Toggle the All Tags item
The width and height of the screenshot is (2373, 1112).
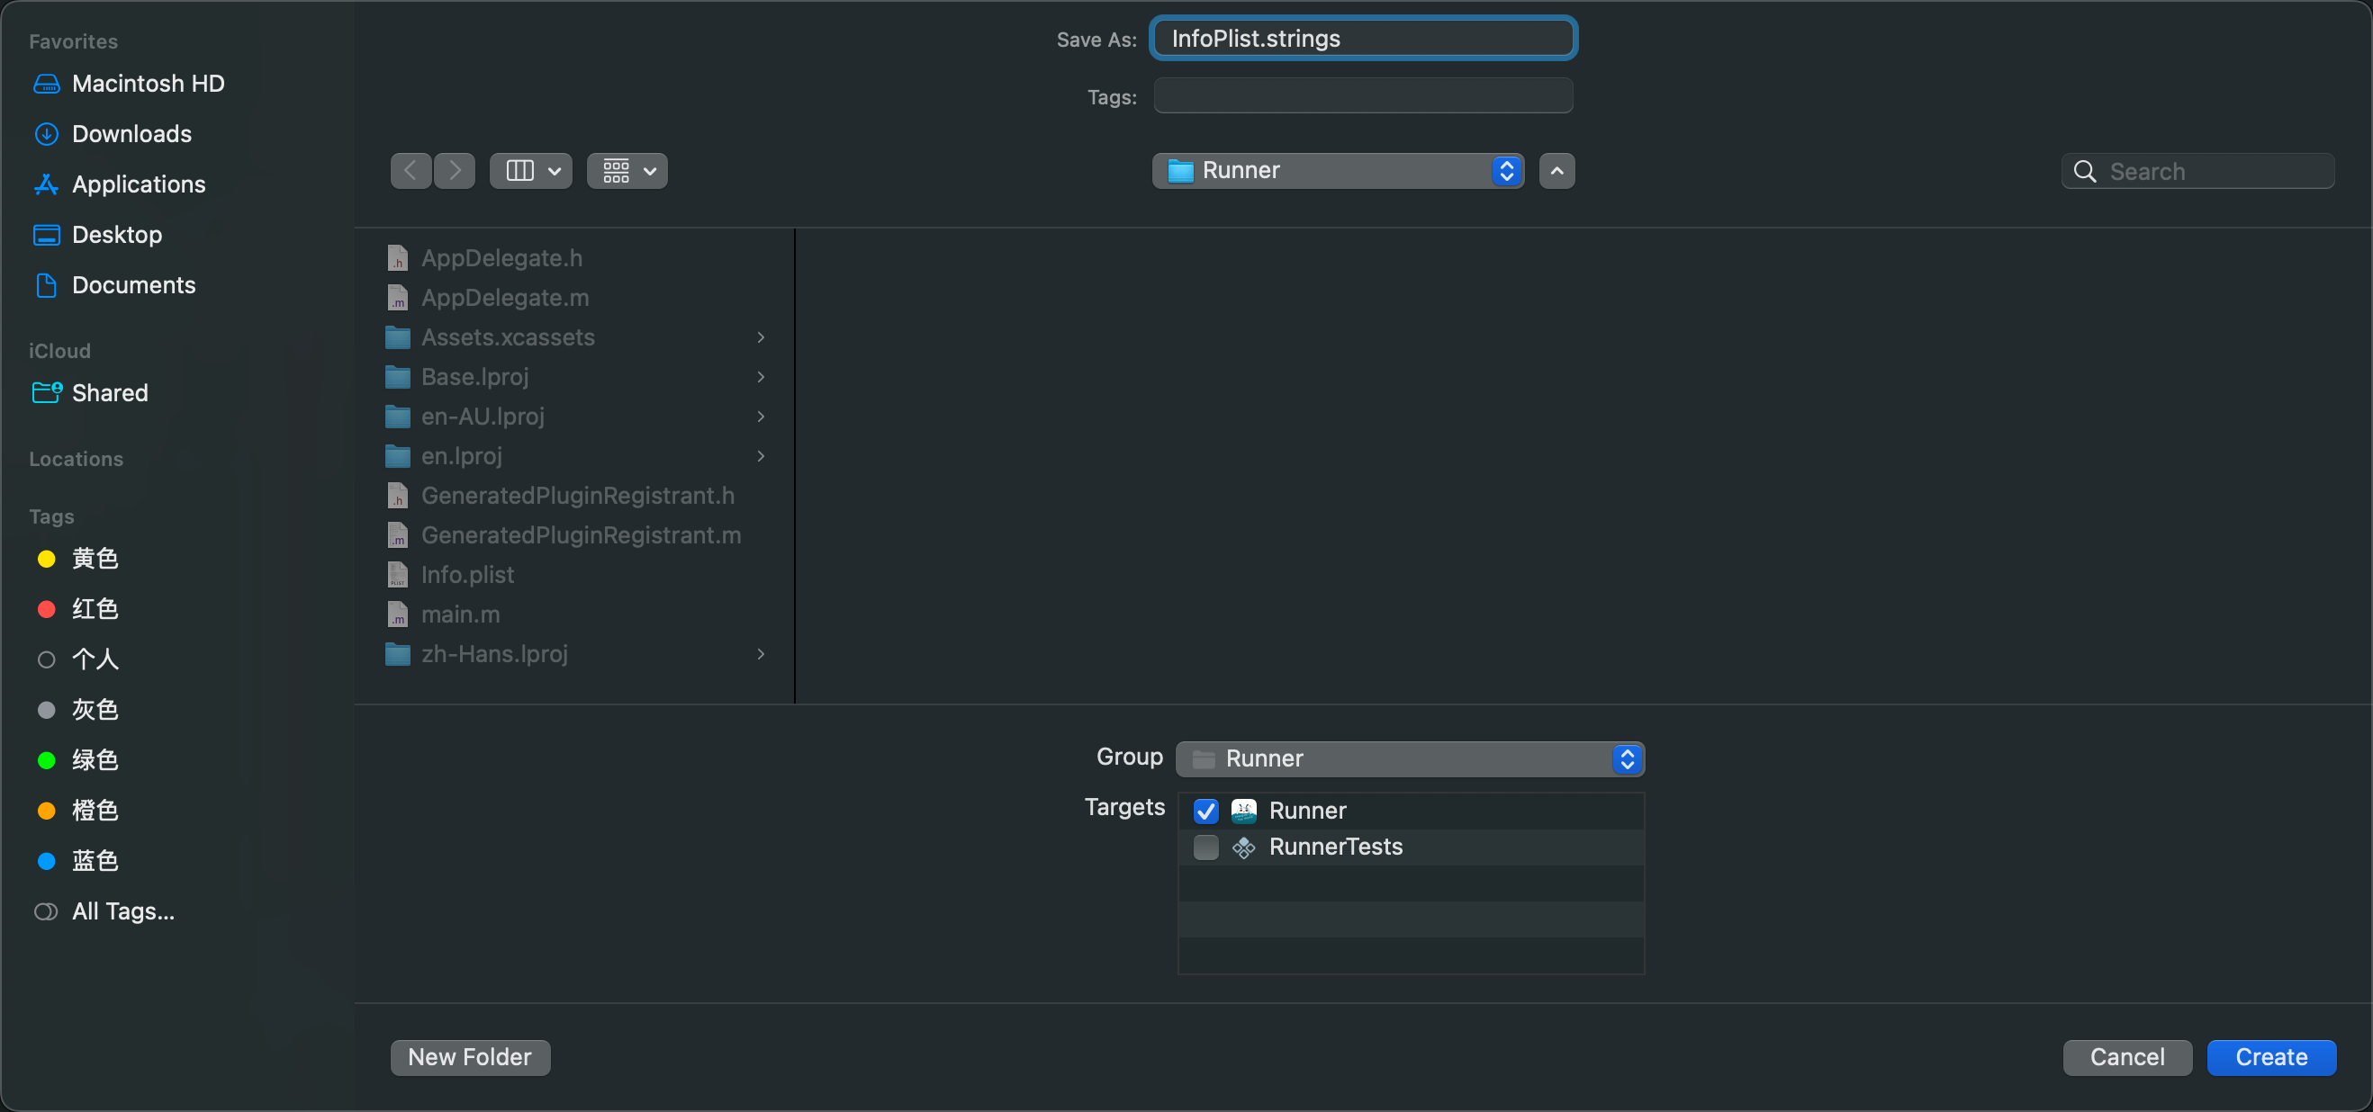[122, 911]
